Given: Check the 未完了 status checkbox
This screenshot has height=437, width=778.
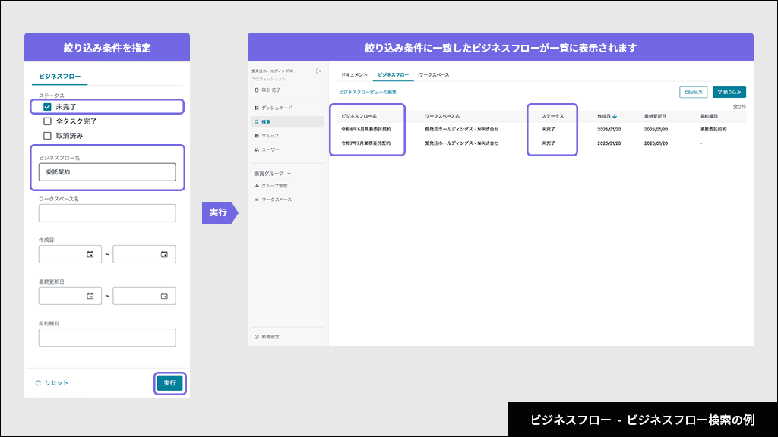Looking at the screenshot, I should pyautogui.click(x=47, y=107).
